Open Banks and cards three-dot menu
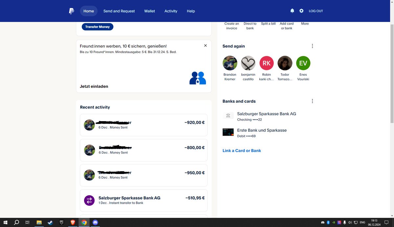Screen dimensions: 394x227 (312, 101)
